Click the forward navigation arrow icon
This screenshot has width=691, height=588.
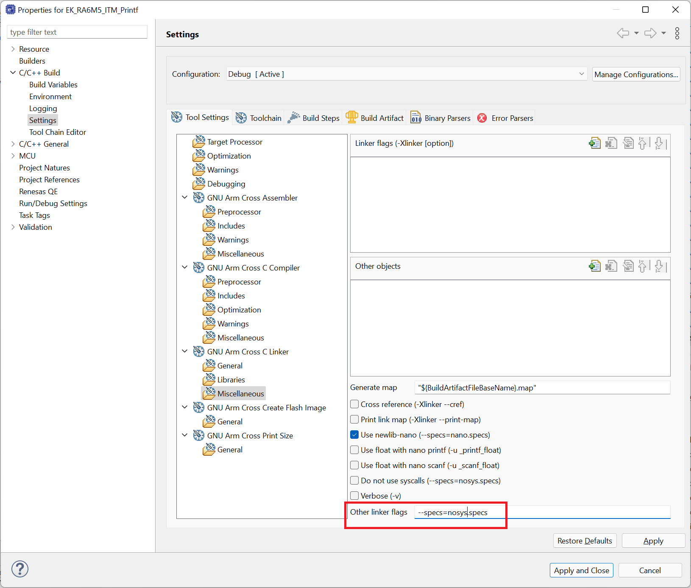650,33
